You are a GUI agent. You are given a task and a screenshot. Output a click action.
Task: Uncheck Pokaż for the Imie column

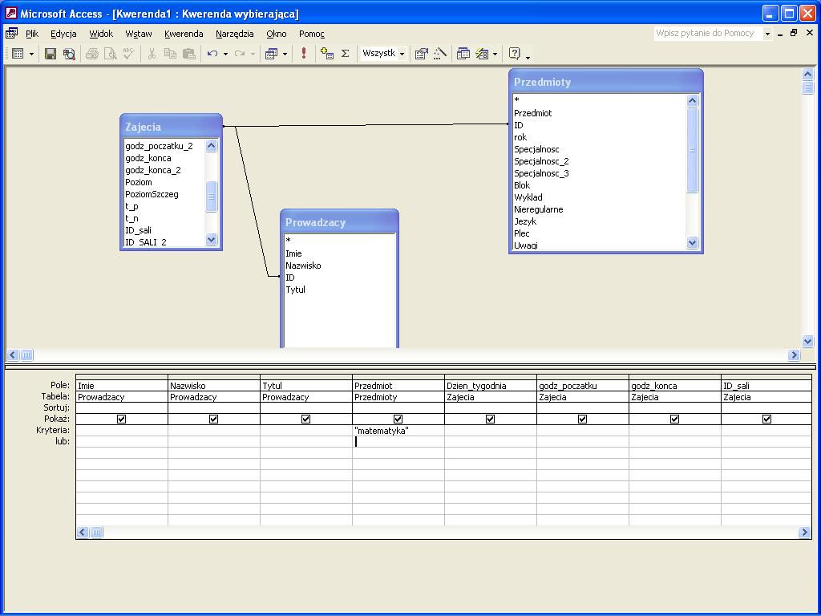point(122,419)
